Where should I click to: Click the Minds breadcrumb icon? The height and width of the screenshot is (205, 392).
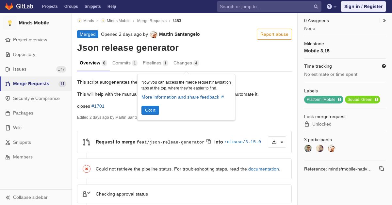click(79, 20)
